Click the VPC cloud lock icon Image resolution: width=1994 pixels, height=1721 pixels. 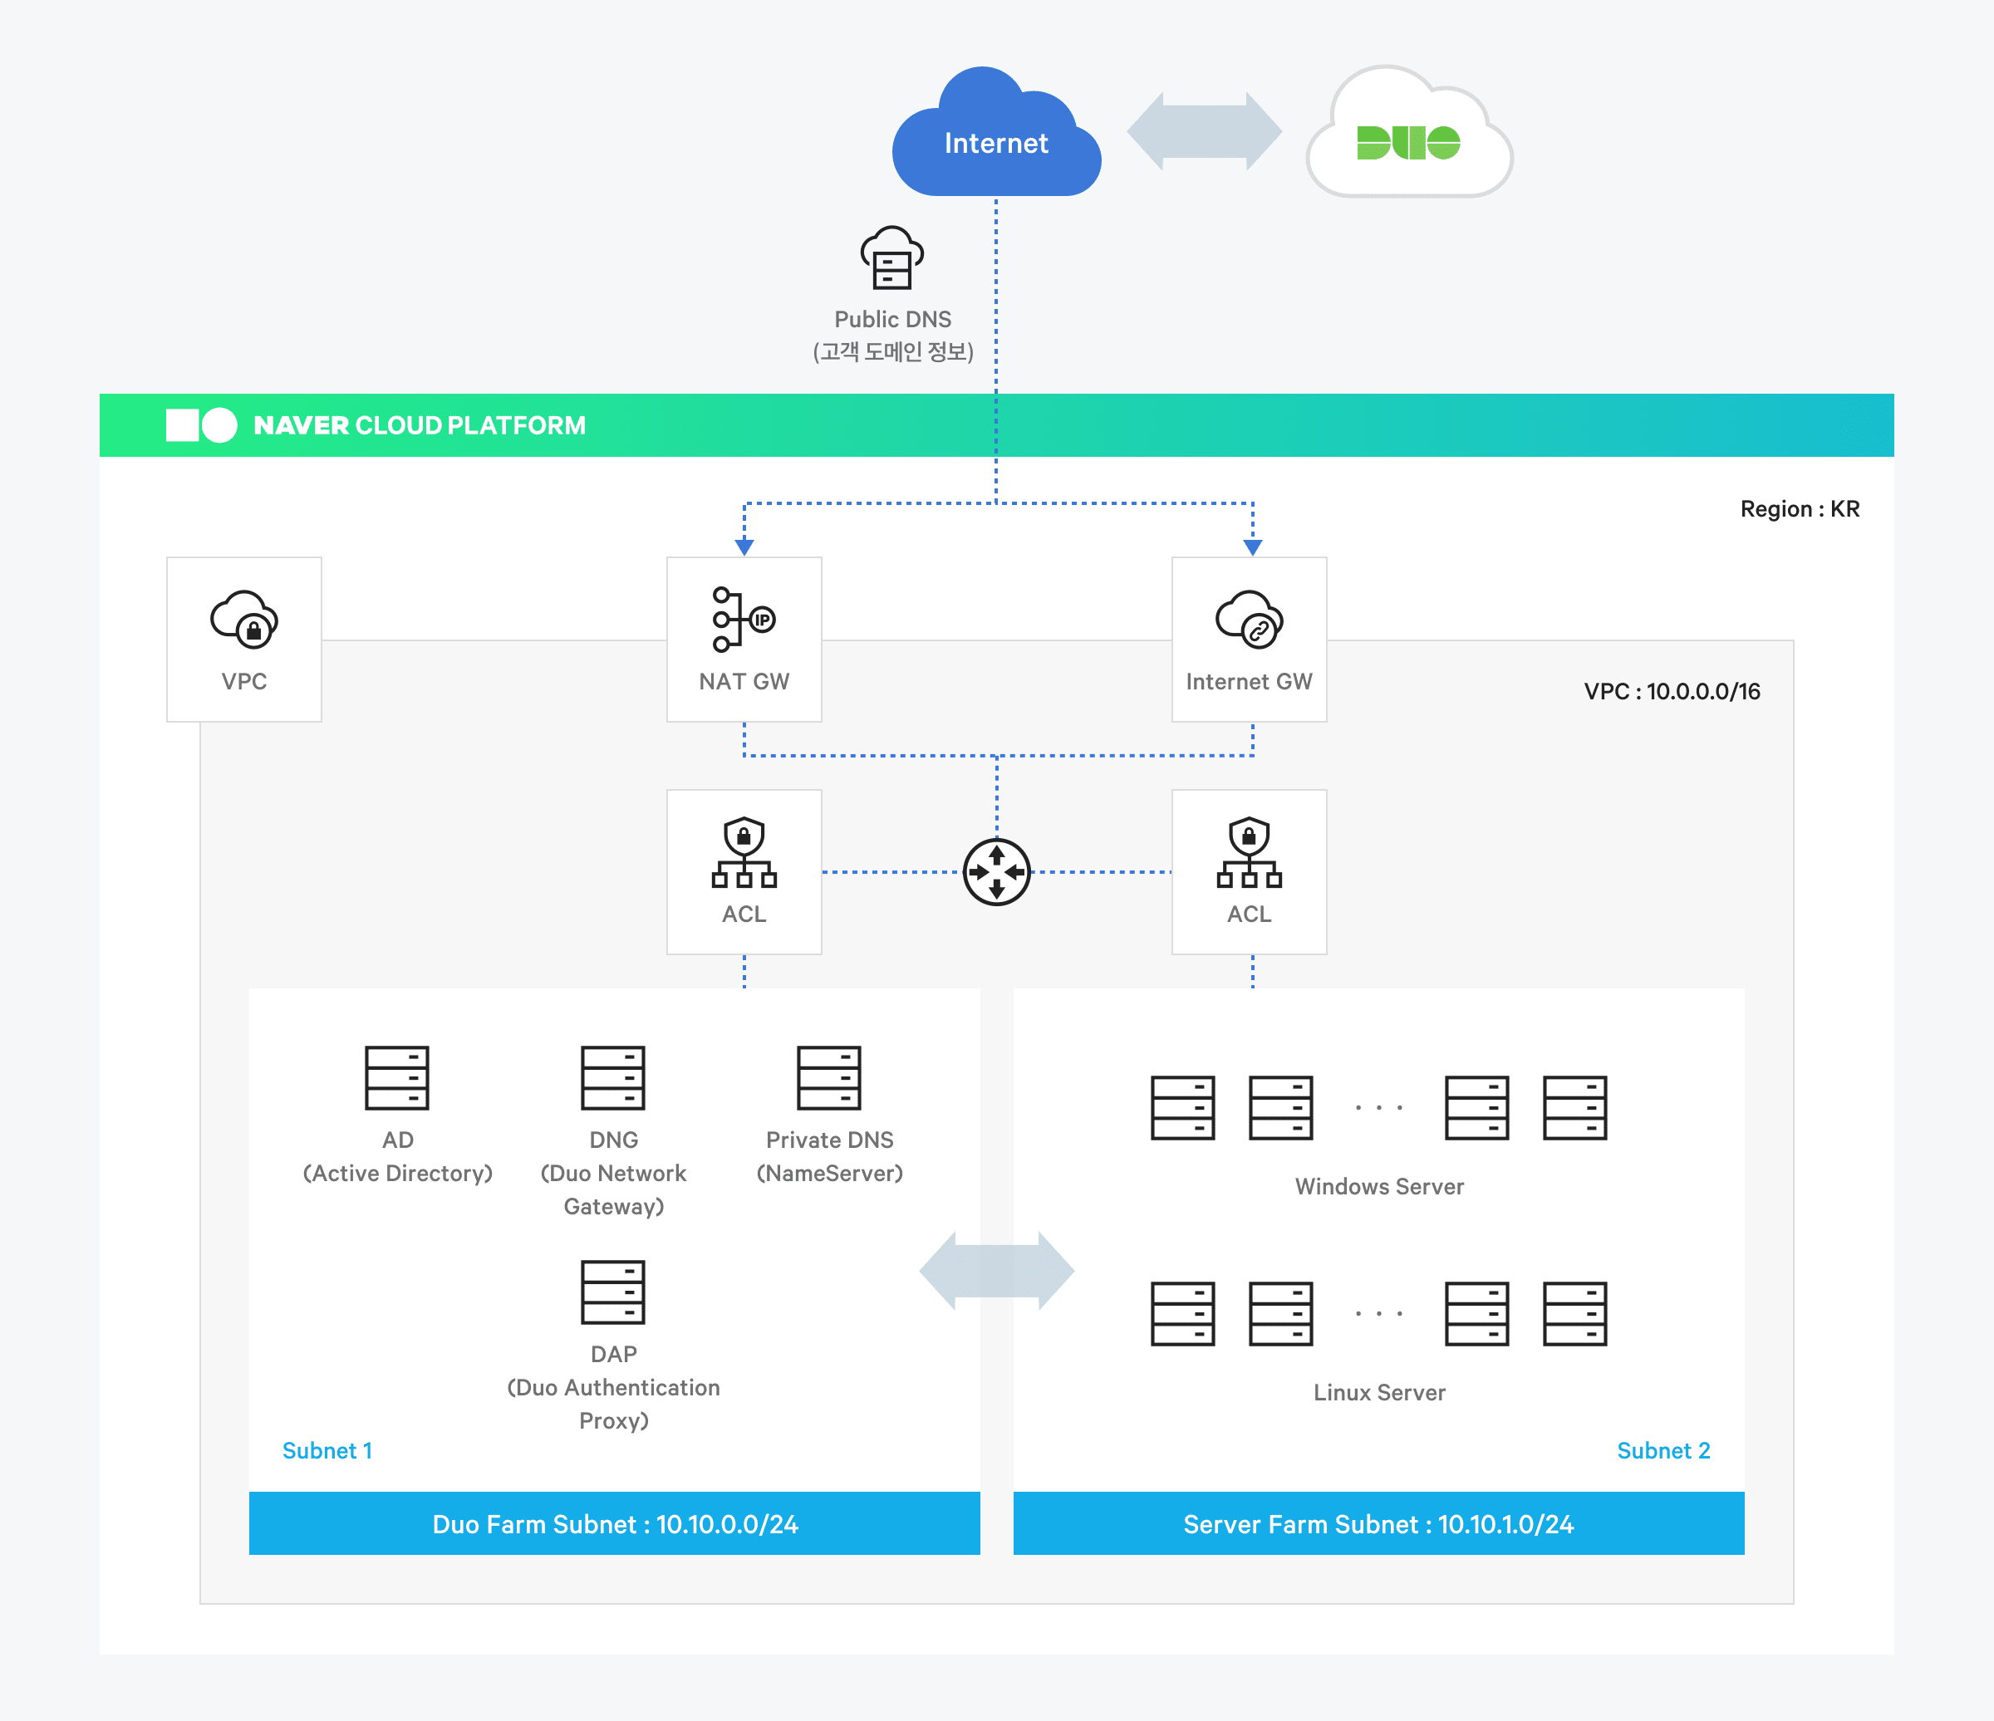coord(244,620)
